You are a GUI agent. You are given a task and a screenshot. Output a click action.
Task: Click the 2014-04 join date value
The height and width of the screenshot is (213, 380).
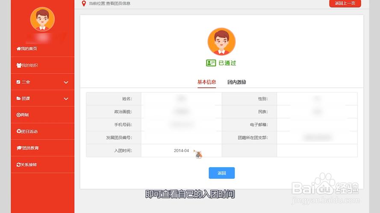point(181,151)
